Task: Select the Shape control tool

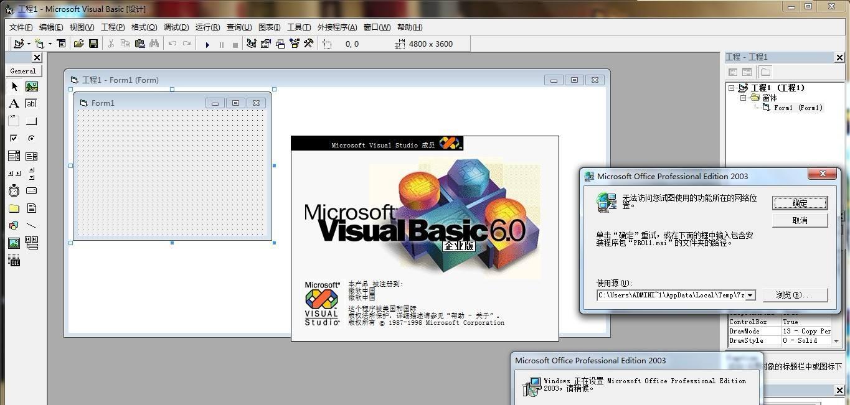Action: point(14,226)
